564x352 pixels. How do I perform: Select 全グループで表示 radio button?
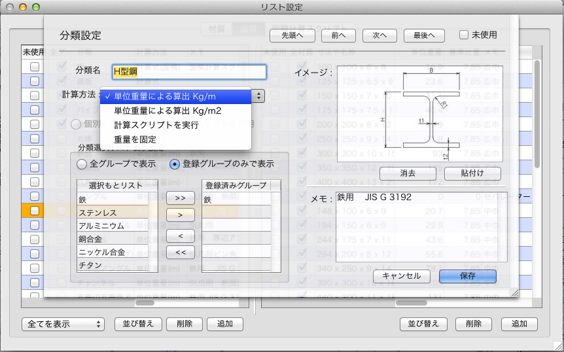pos(82,164)
